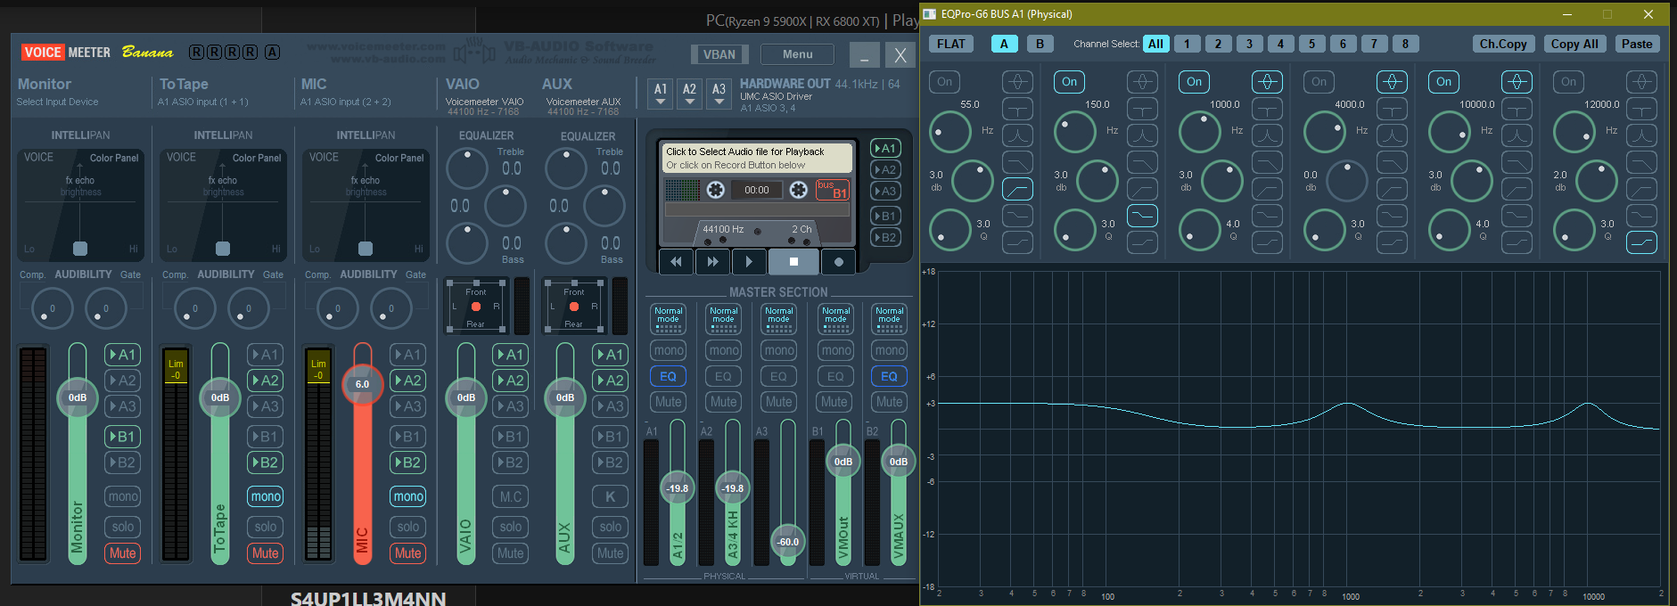Click peaking bell filter in 4000.0 Hz band
This screenshot has width=1677, height=606.
click(1392, 82)
